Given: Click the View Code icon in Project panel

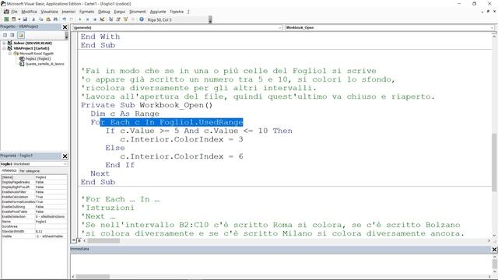Looking at the screenshot, I should click(x=5, y=35).
